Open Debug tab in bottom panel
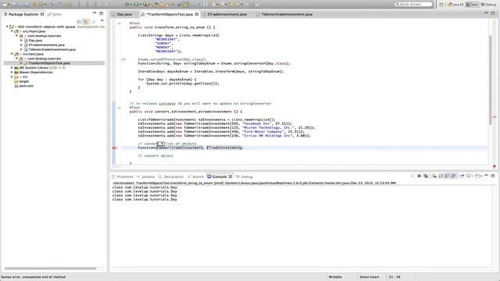The image size is (500, 281). click(245, 176)
